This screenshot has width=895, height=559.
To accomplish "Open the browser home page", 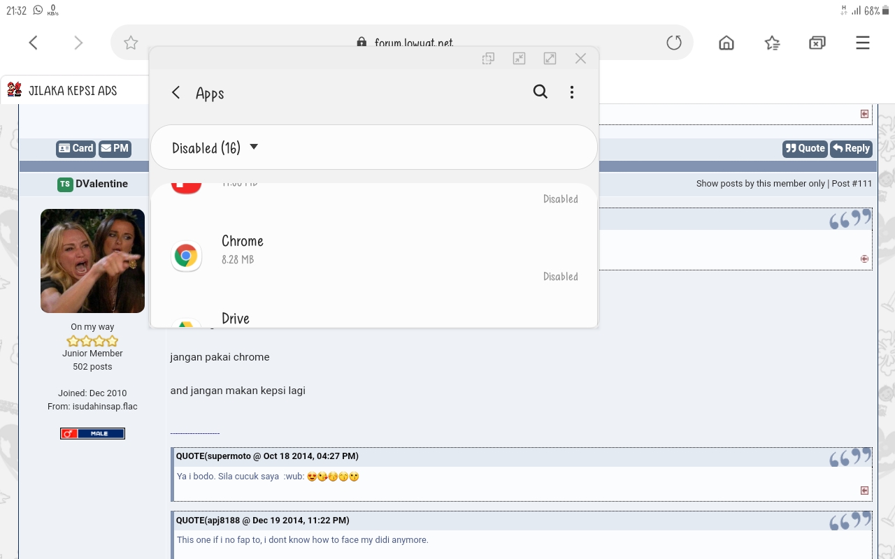I will pyautogui.click(x=726, y=43).
